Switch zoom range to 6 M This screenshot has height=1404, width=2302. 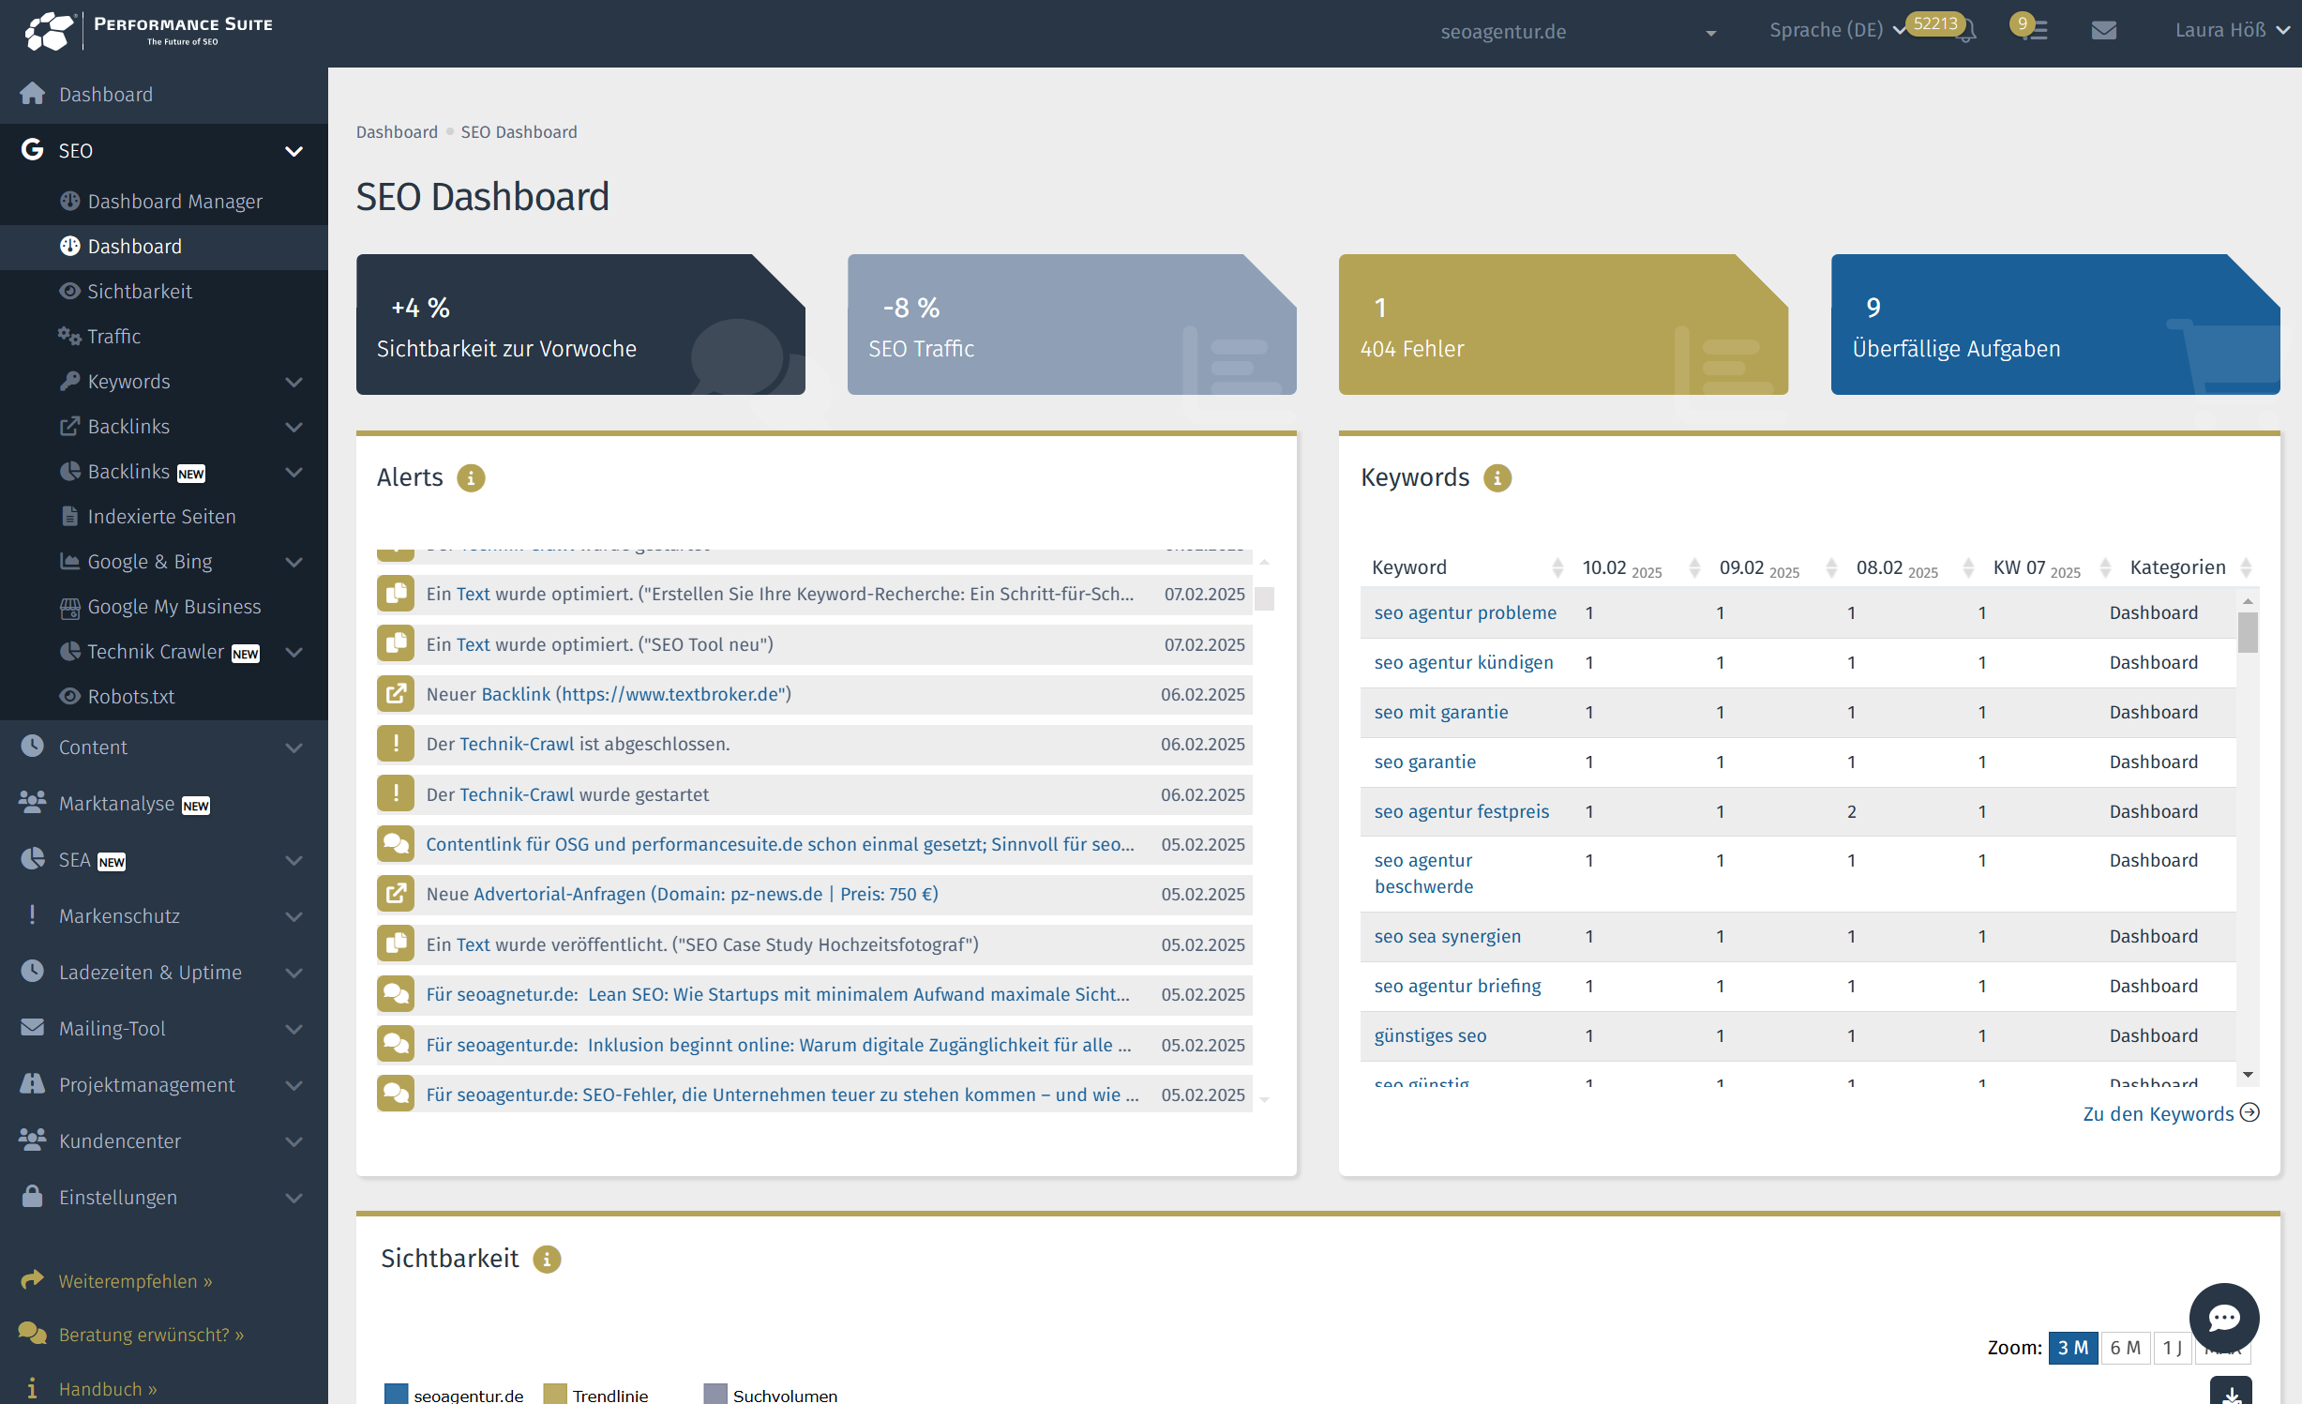click(2125, 1348)
